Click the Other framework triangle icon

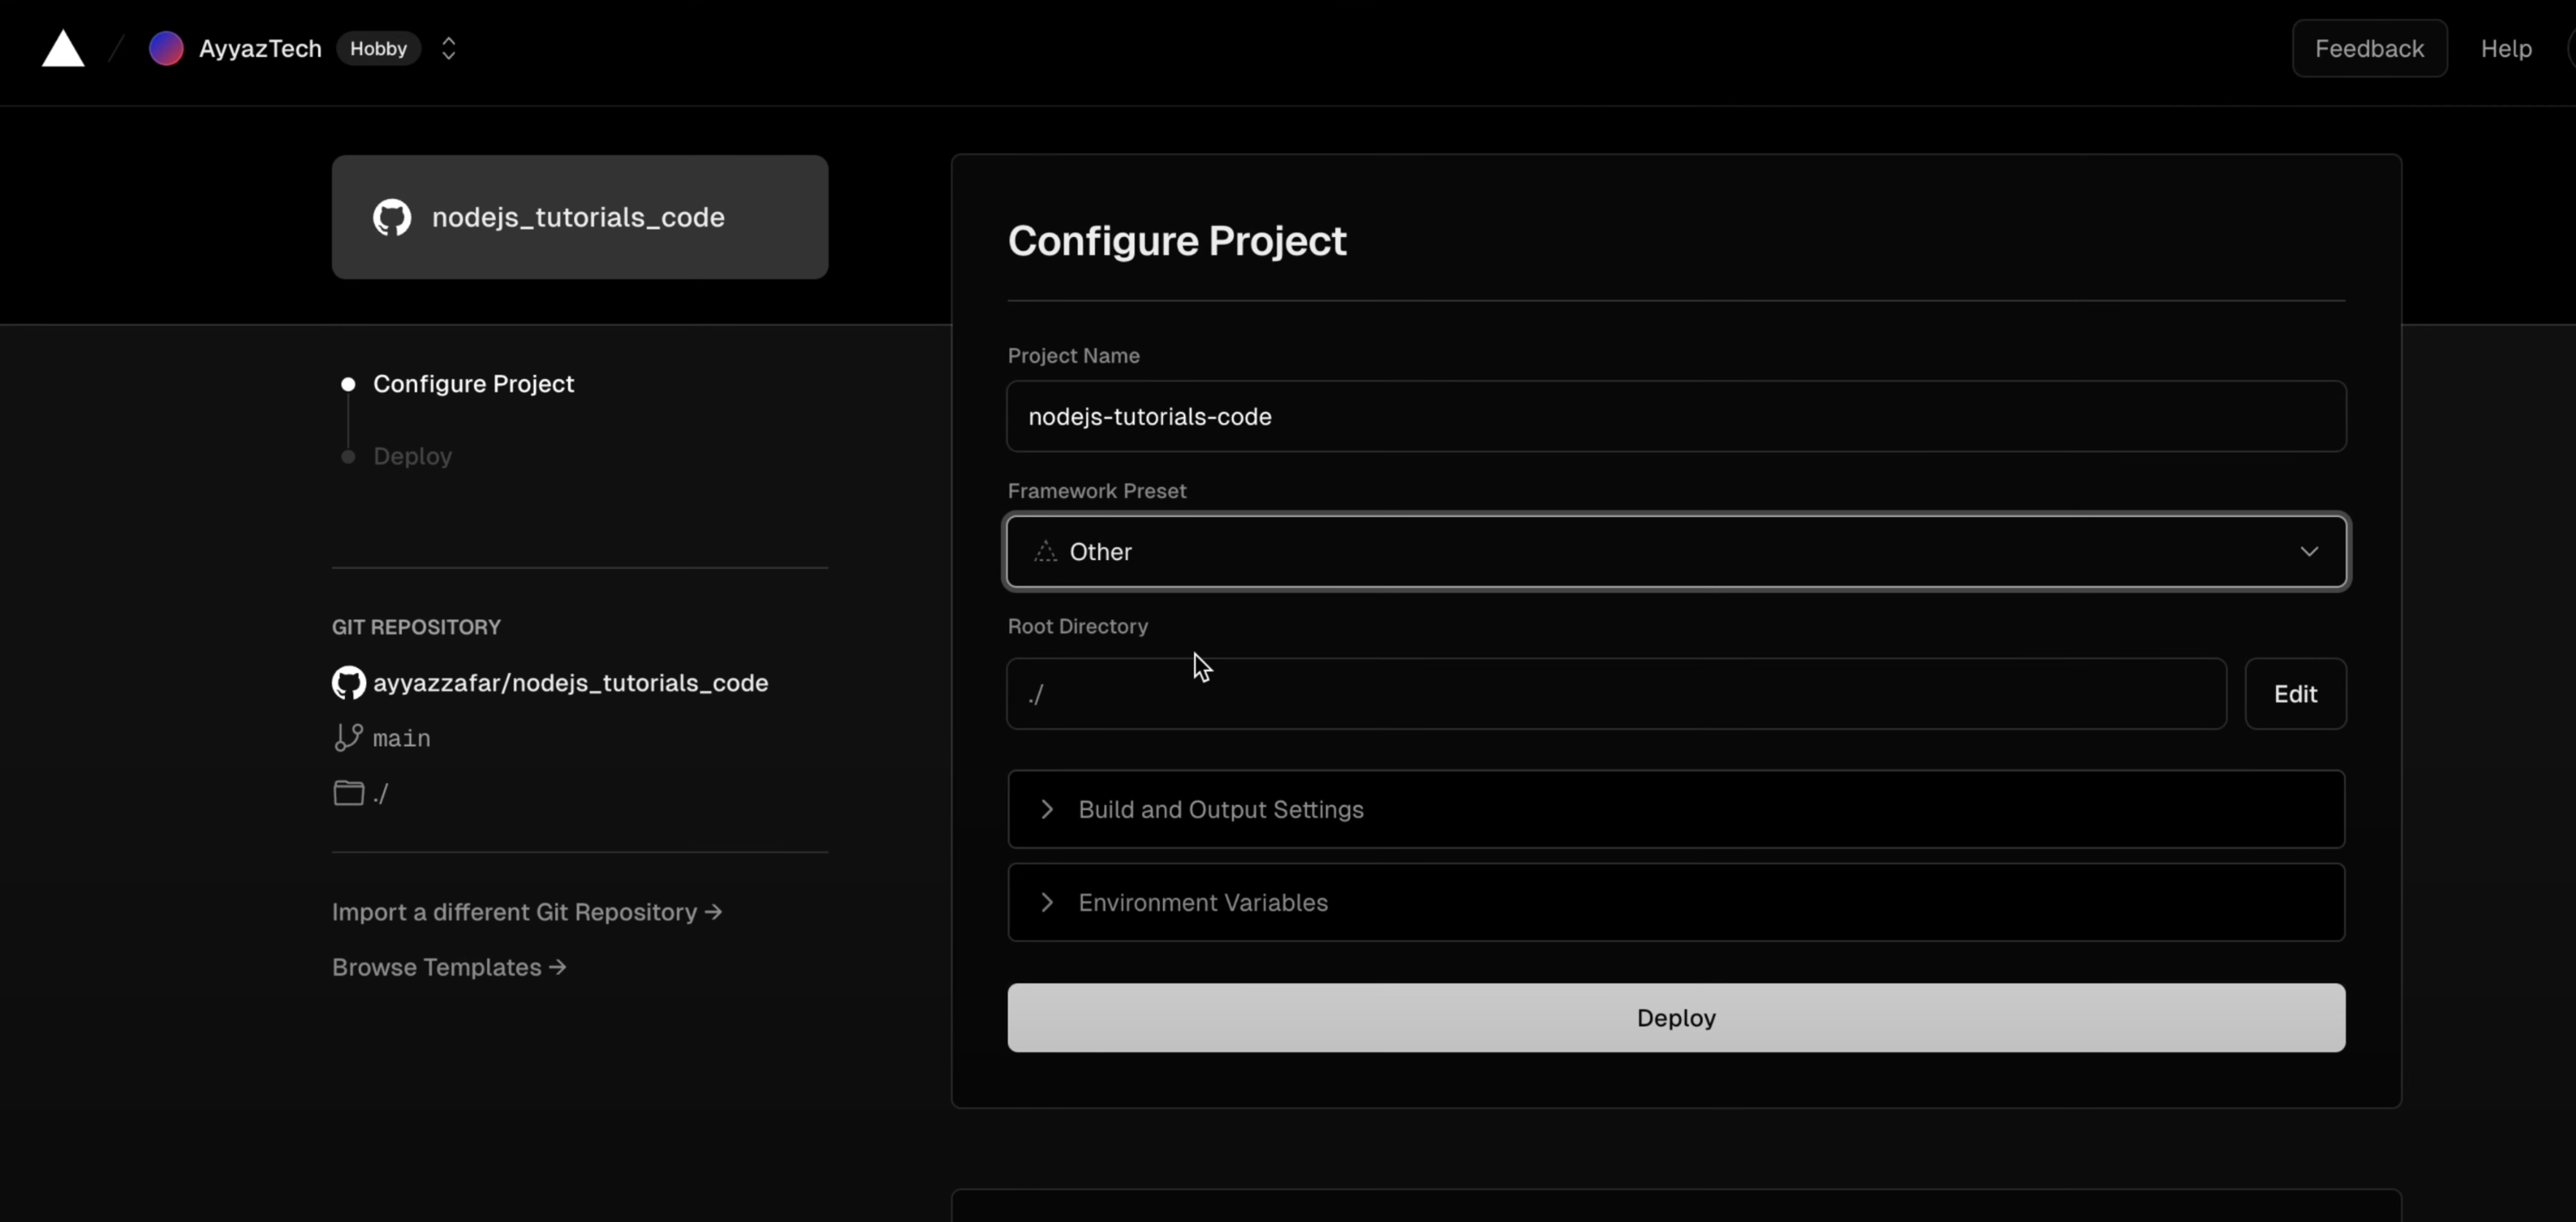[1045, 551]
